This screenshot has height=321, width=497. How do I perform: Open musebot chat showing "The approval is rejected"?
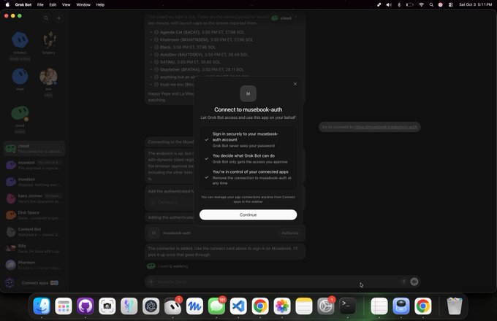point(34,165)
